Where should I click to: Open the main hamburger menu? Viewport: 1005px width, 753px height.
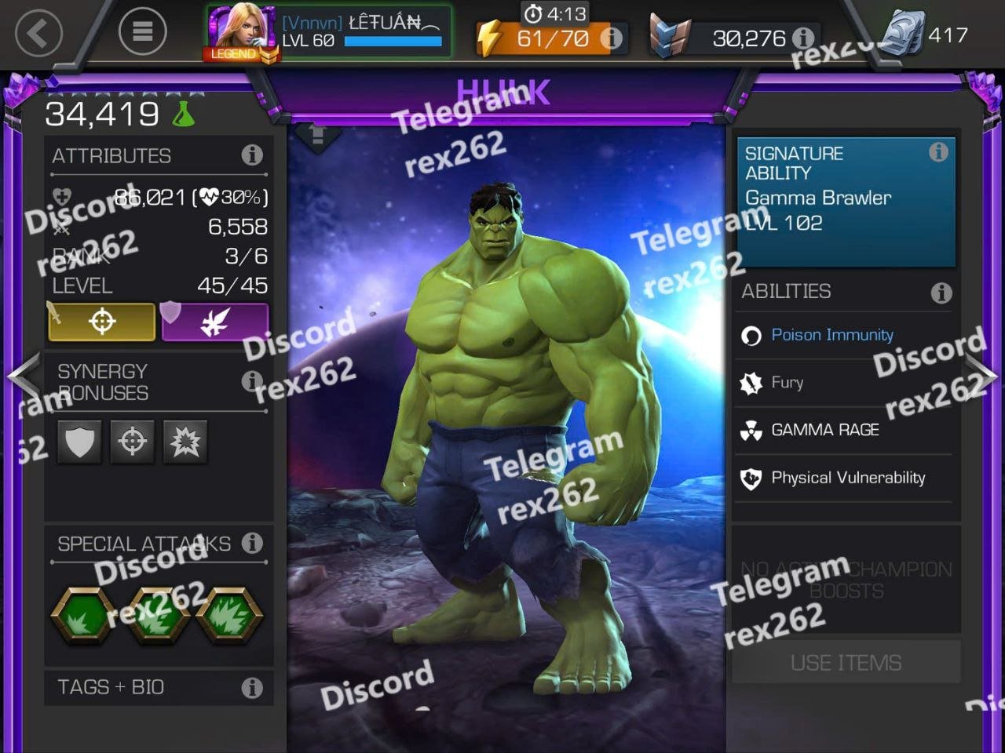coord(142,31)
